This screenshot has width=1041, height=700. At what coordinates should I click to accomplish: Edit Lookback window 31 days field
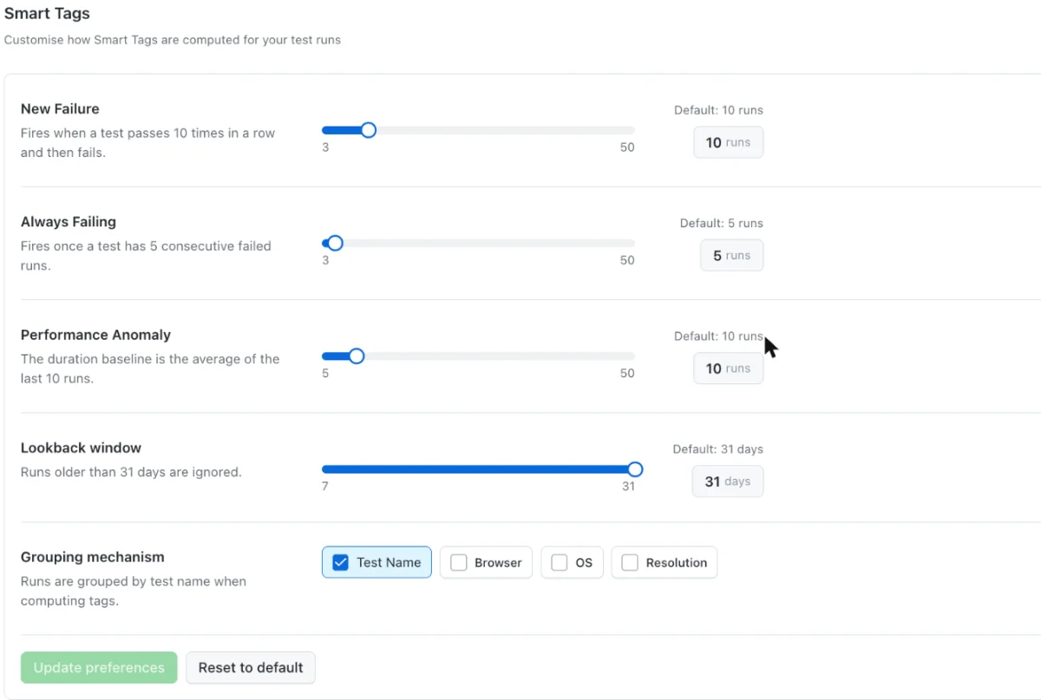pos(728,481)
